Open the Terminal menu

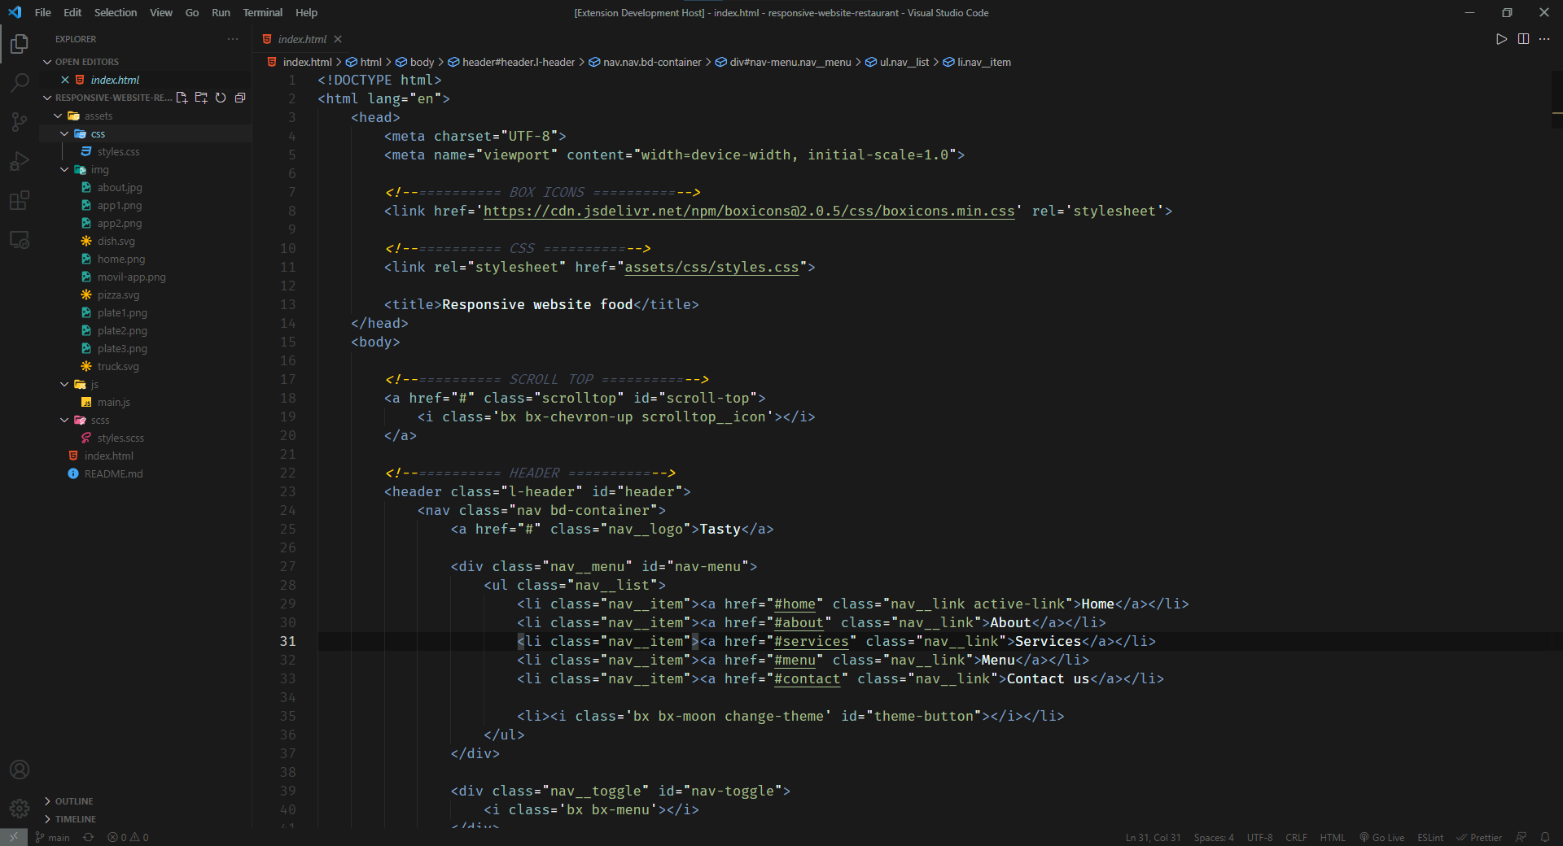click(x=263, y=12)
